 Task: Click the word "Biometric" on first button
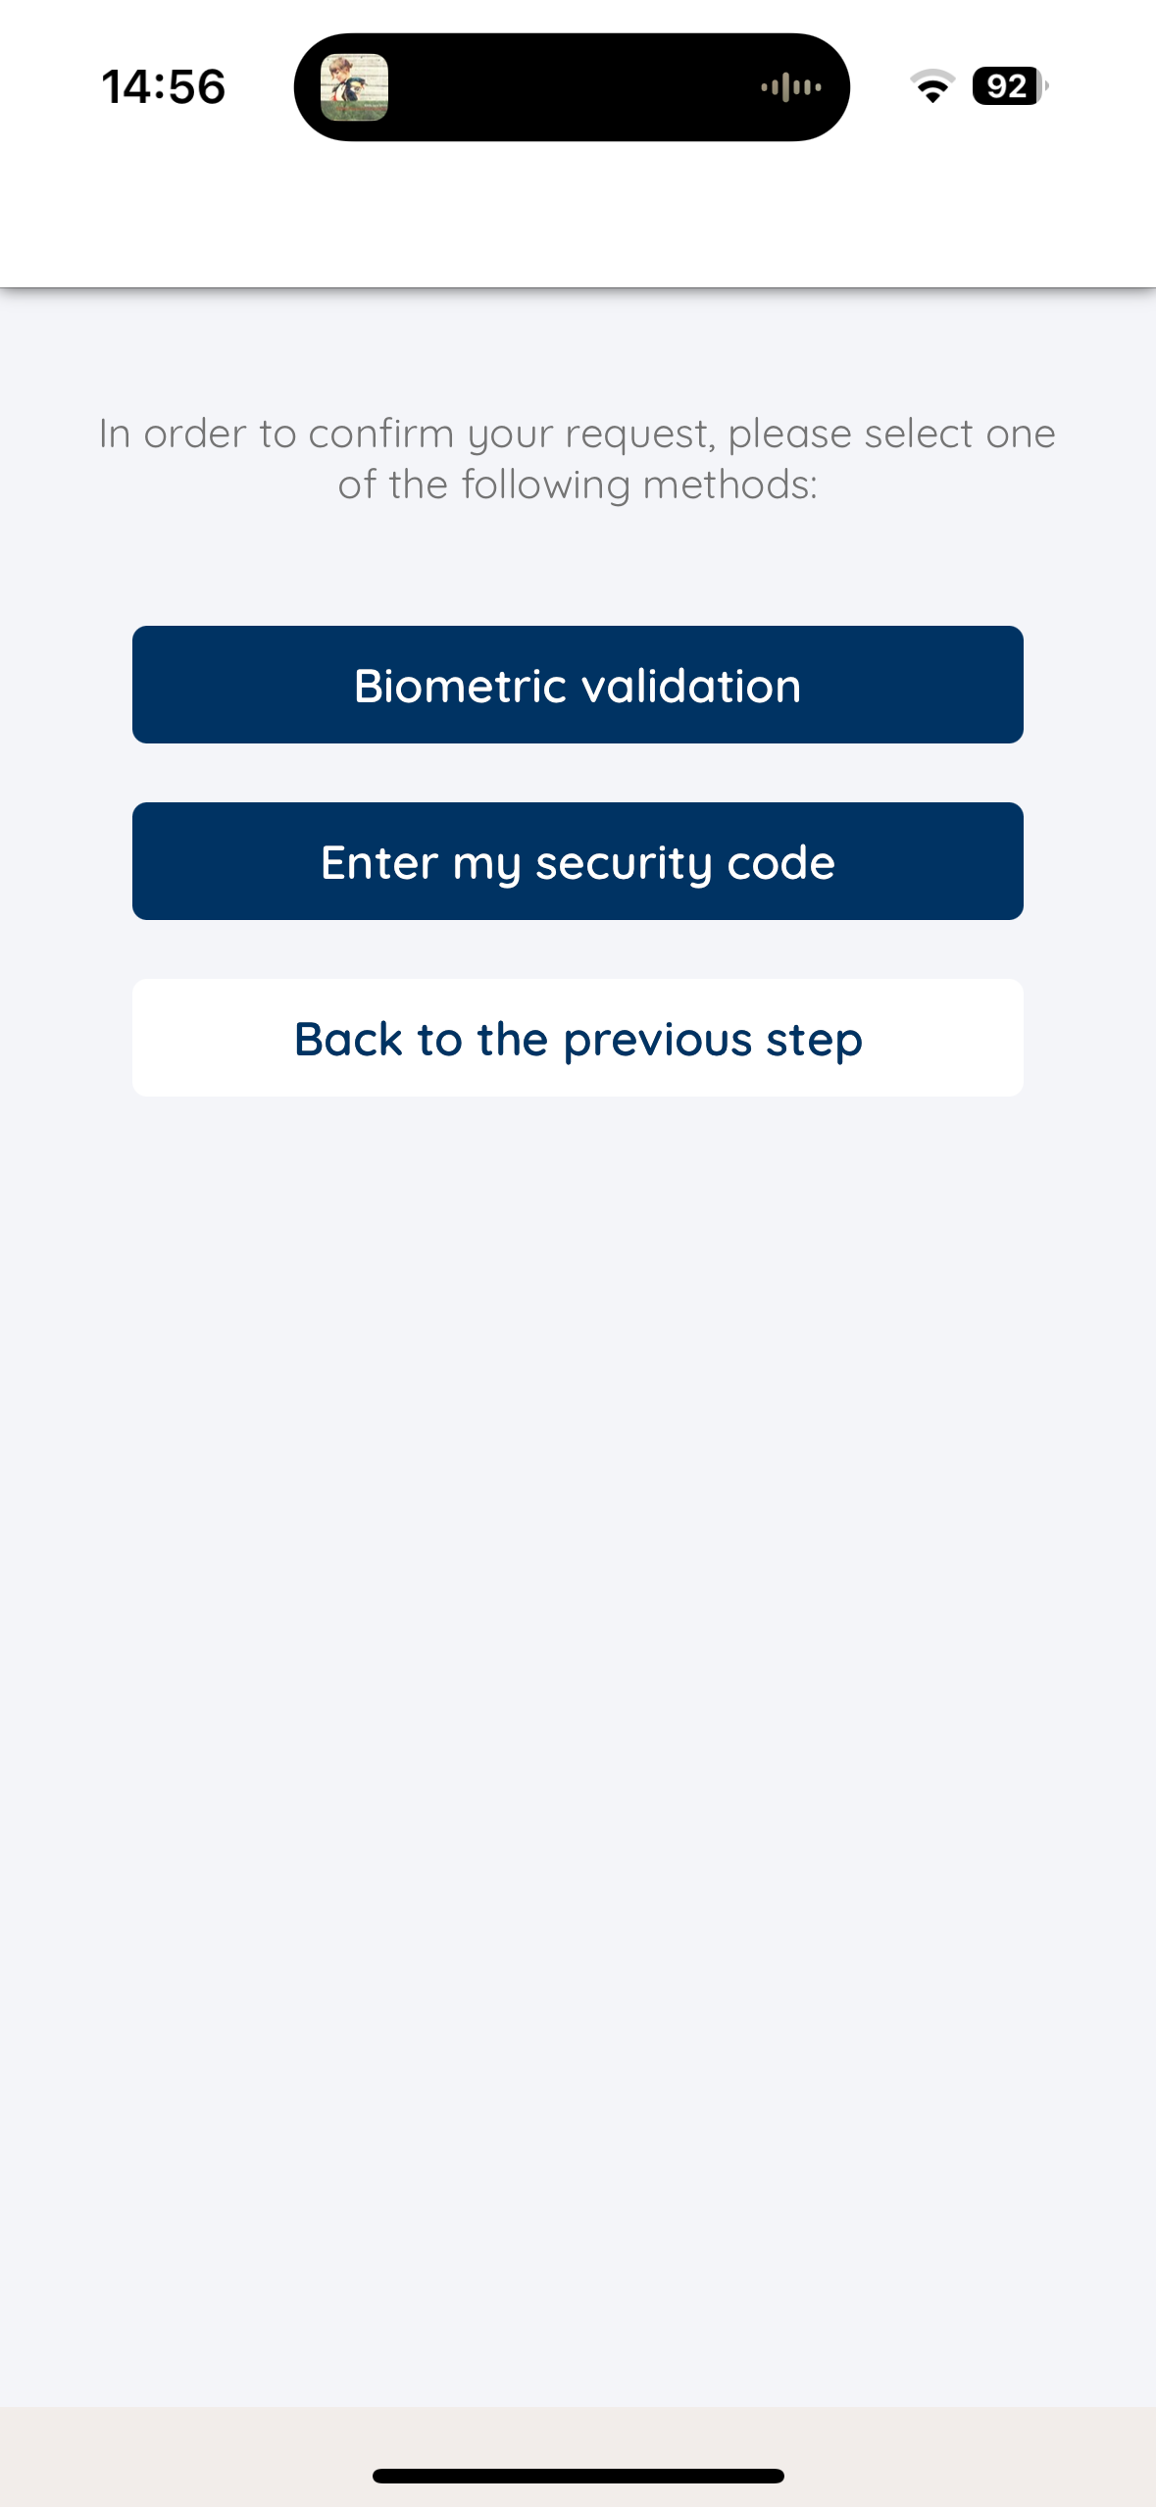460,685
